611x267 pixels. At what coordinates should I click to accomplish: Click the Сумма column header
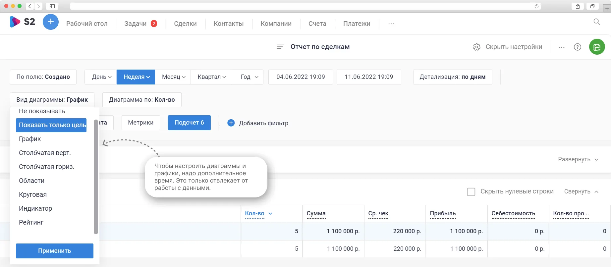316,214
